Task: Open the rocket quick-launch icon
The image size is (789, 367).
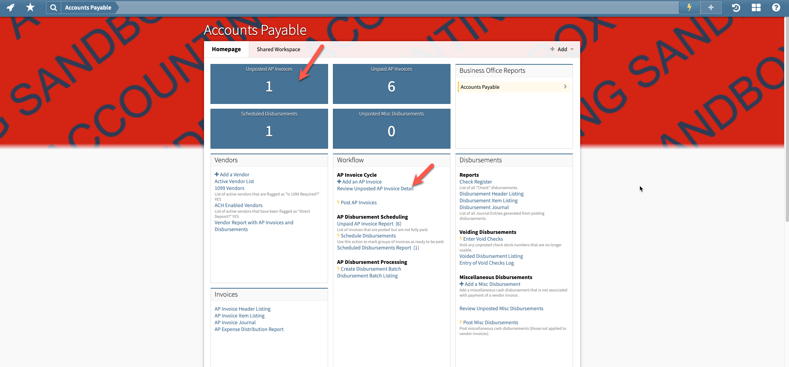Action: (x=10, y=7)
